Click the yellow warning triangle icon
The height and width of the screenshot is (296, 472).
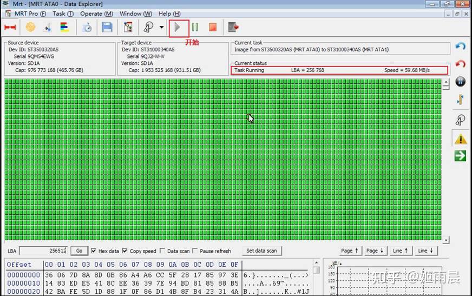461,139
